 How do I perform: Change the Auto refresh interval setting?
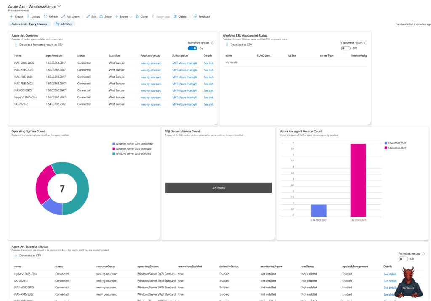pos(29,24)
